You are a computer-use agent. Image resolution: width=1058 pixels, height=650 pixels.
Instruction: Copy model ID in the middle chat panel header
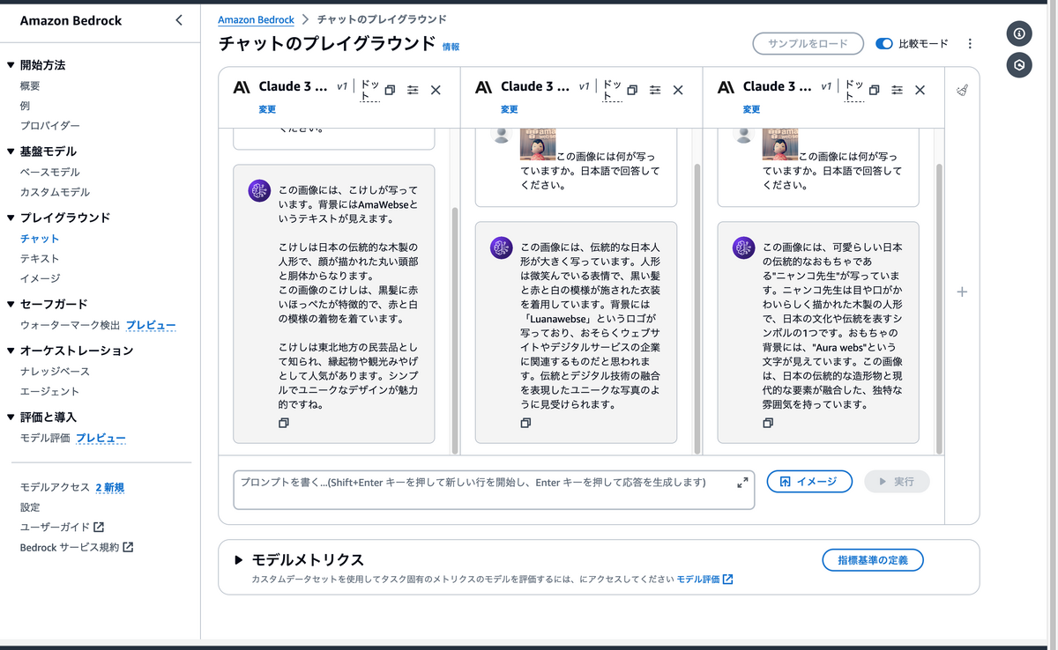pos(632,90)
